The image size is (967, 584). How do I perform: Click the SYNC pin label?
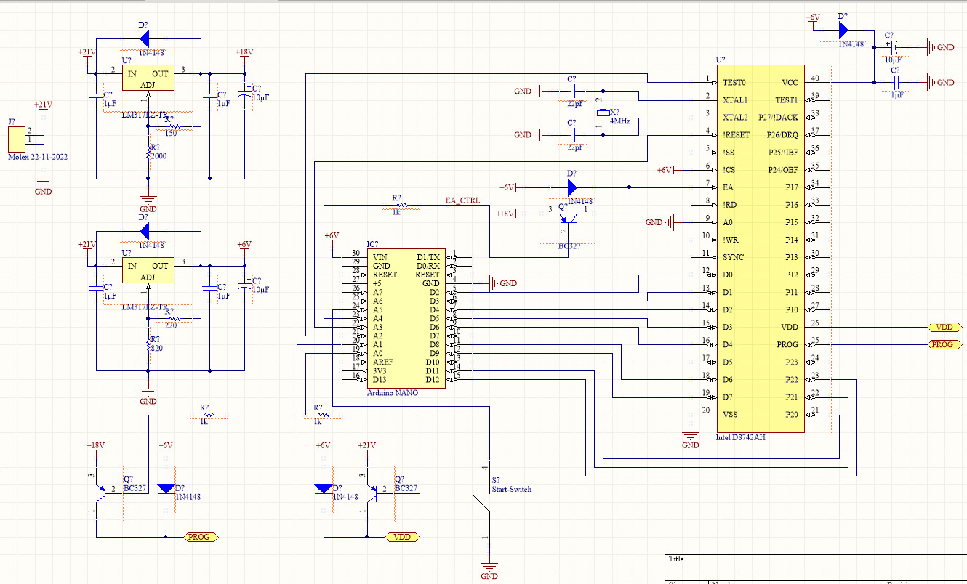point(733,257)
